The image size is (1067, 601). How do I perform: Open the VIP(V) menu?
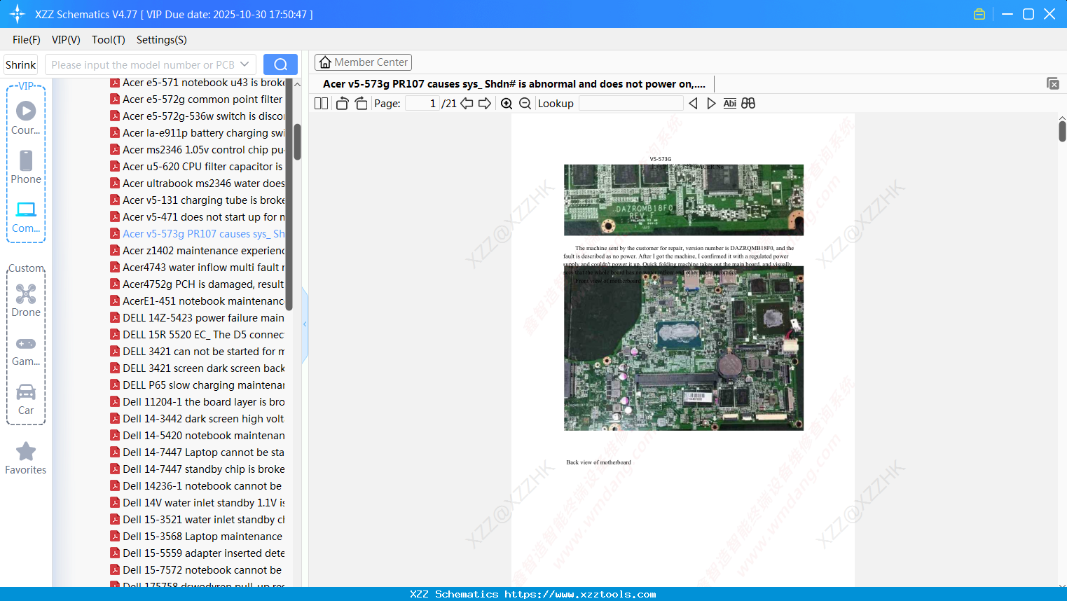(66, 40)
